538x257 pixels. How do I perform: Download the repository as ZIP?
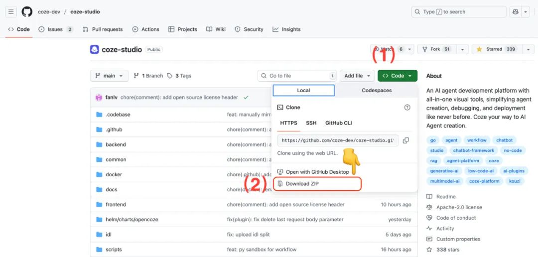tap(317, 184)
